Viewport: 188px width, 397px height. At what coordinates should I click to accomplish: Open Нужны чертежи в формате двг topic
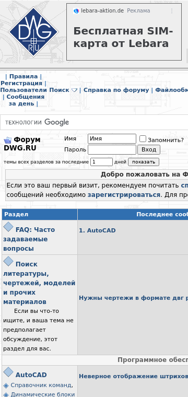click(133, 298)
